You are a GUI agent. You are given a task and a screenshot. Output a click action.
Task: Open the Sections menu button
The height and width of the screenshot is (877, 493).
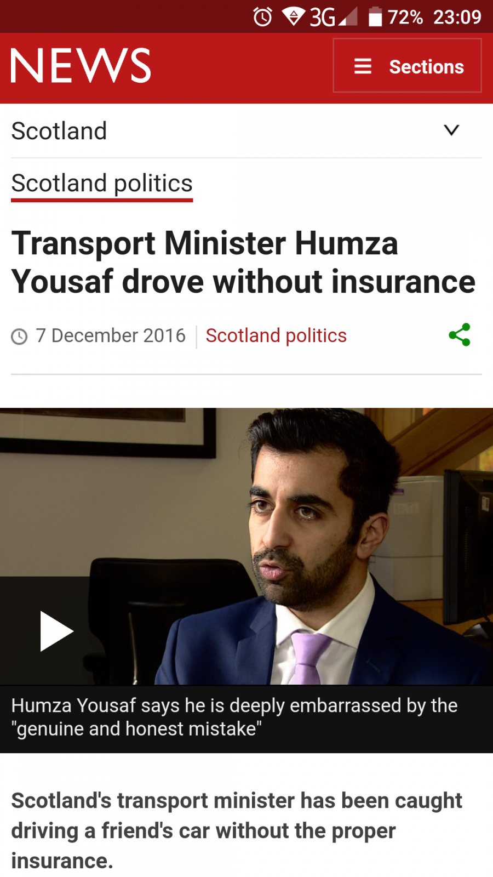pyautogui.click(x=407, y=66)
